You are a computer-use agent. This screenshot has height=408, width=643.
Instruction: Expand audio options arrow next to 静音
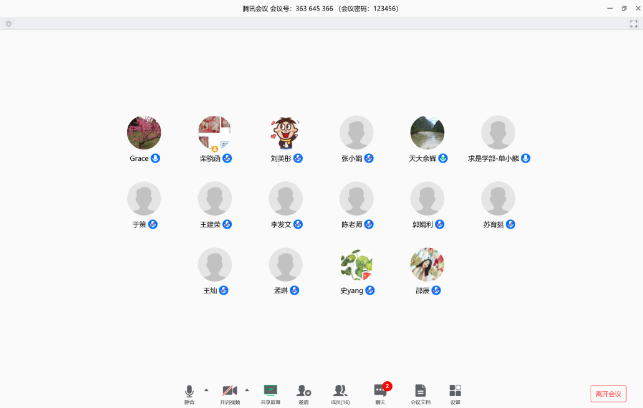click(206, 390)
